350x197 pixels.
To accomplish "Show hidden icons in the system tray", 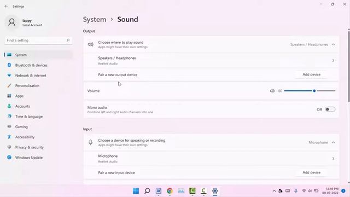I will click(274, 191).
